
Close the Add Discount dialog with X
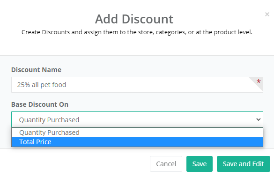pos(267,14)
